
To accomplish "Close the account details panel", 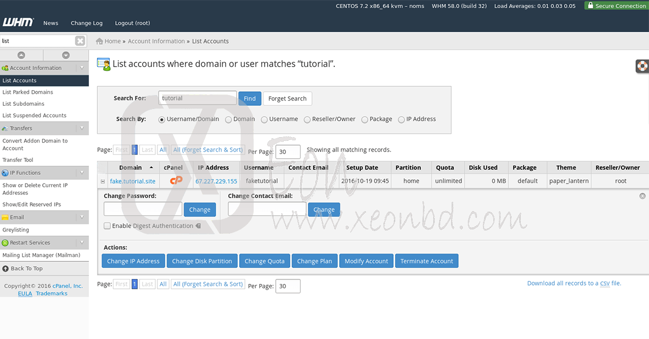I will pos(642,196).
